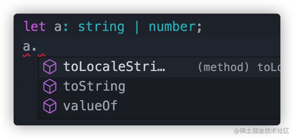Place cursor after the dot following a
The image size is (294, 139).
click(x=36, y=47)
